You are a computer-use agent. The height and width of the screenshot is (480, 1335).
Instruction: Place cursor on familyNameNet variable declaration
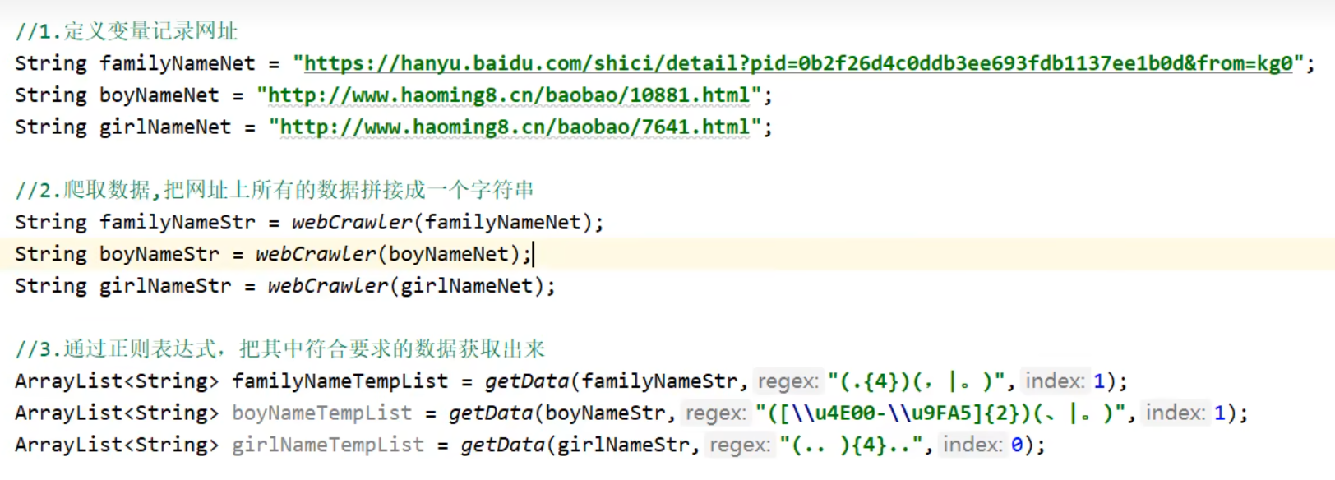point(177,63)
